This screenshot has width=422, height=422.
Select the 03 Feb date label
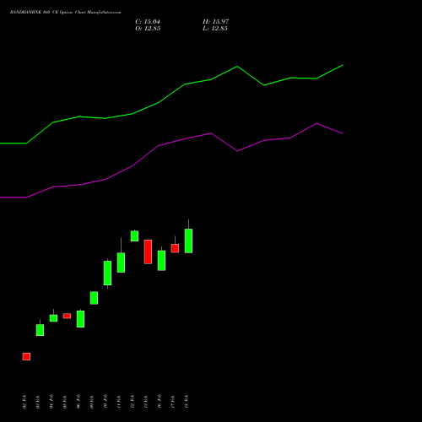click(x=38, y=402)
